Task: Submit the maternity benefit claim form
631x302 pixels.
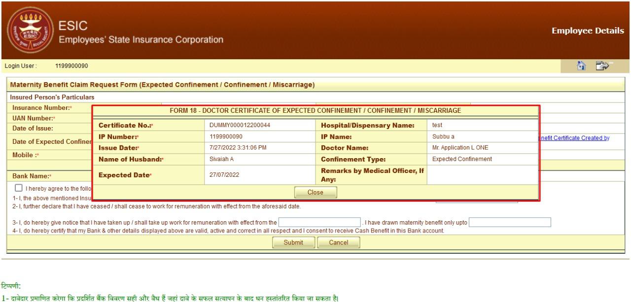Action: coord(293,242)
